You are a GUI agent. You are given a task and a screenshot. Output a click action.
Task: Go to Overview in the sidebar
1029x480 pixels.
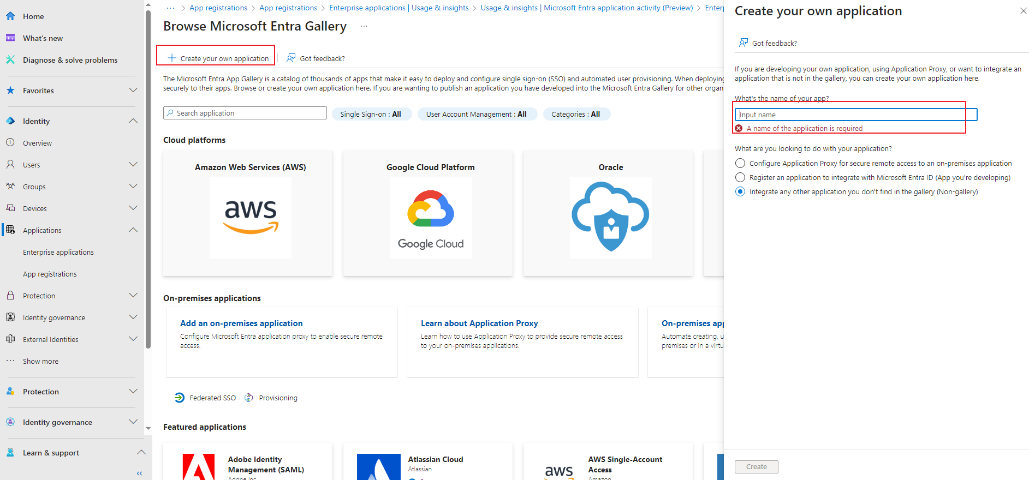pyautogui.click(x=37, y=143)
